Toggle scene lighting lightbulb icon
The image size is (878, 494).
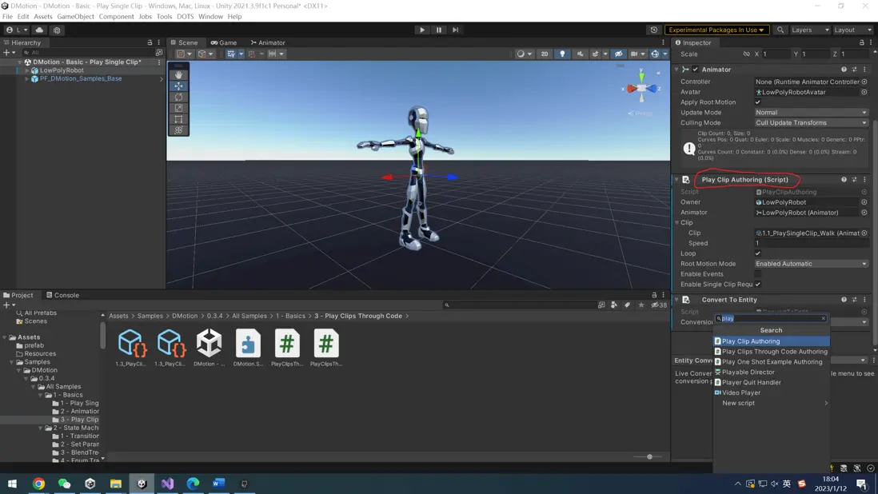click(562, 54)
